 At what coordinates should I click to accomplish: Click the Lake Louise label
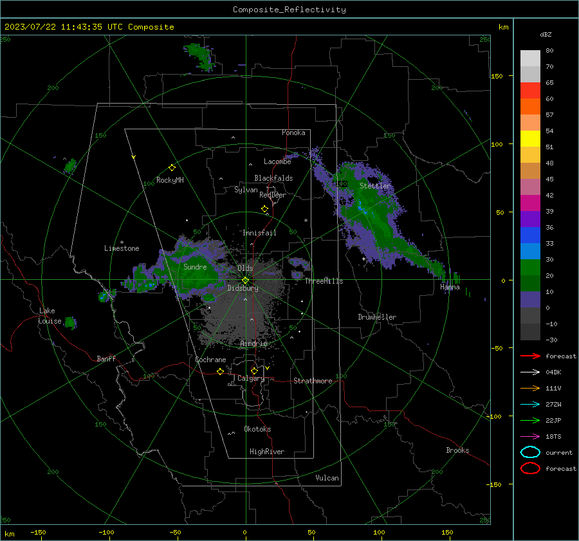click(x=50, y=316)
